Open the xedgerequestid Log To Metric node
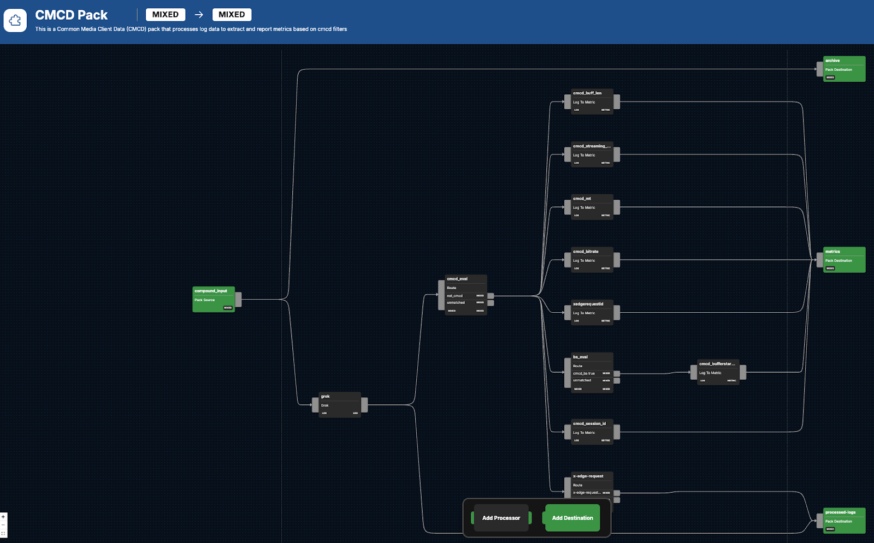Viewport: 874px width, 543px height. [592, 312]
